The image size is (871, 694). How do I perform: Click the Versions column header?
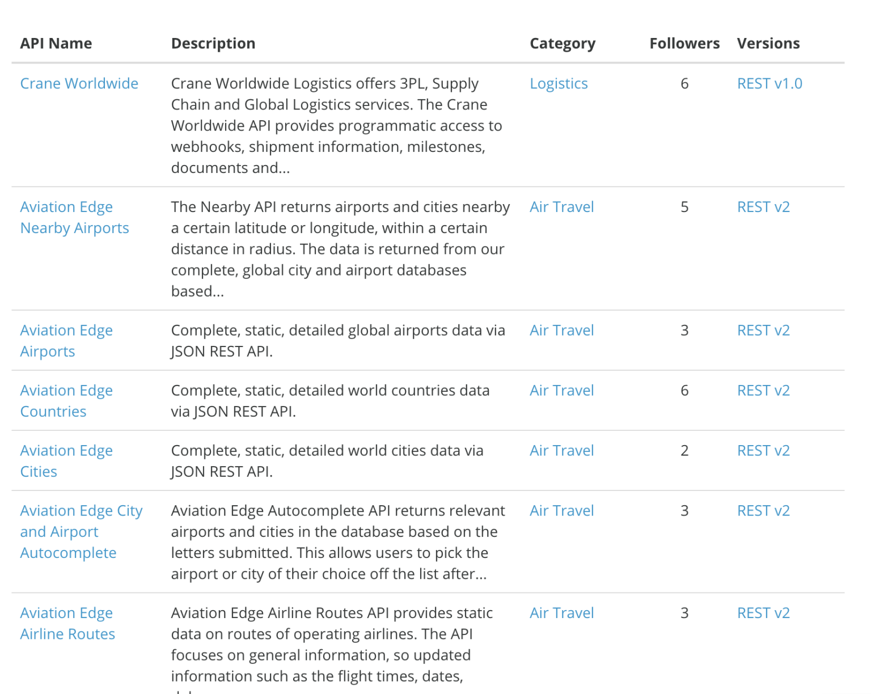768,44
